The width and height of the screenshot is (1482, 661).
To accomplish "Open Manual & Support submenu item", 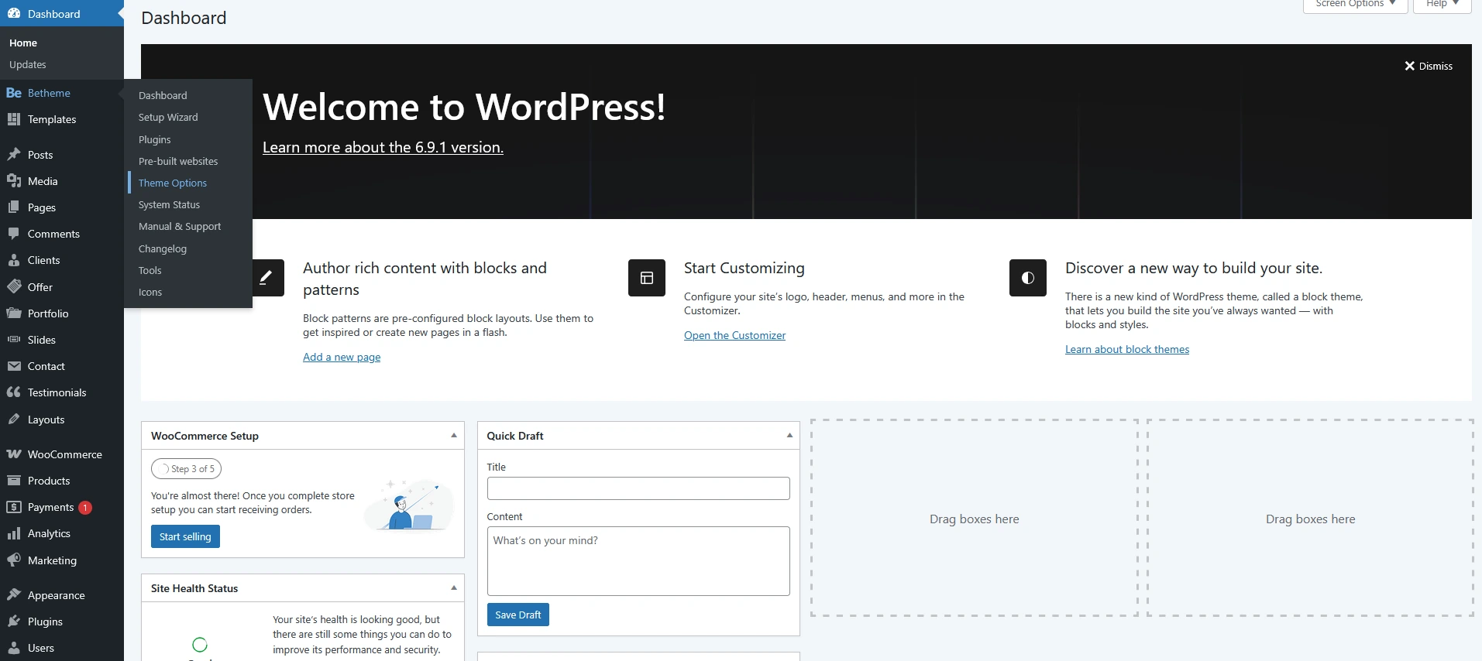I will click(180, 226).
